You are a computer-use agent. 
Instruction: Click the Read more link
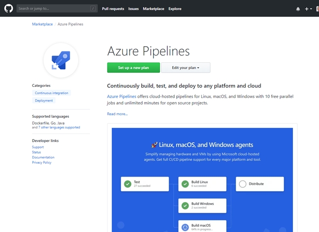tap(117, 114)
